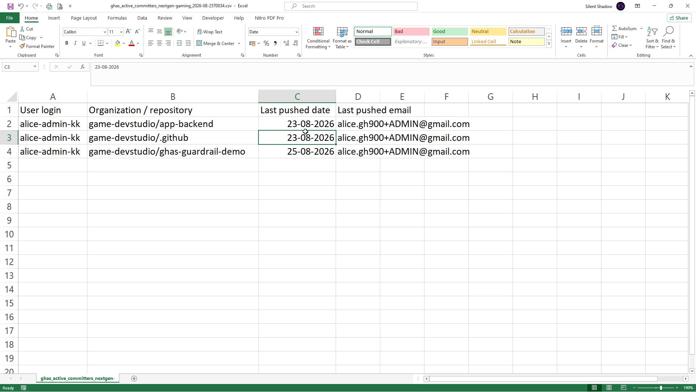Click the Save icon in quick access toolbar
Screen dimensions: 696x392
(x=10, y=6)
